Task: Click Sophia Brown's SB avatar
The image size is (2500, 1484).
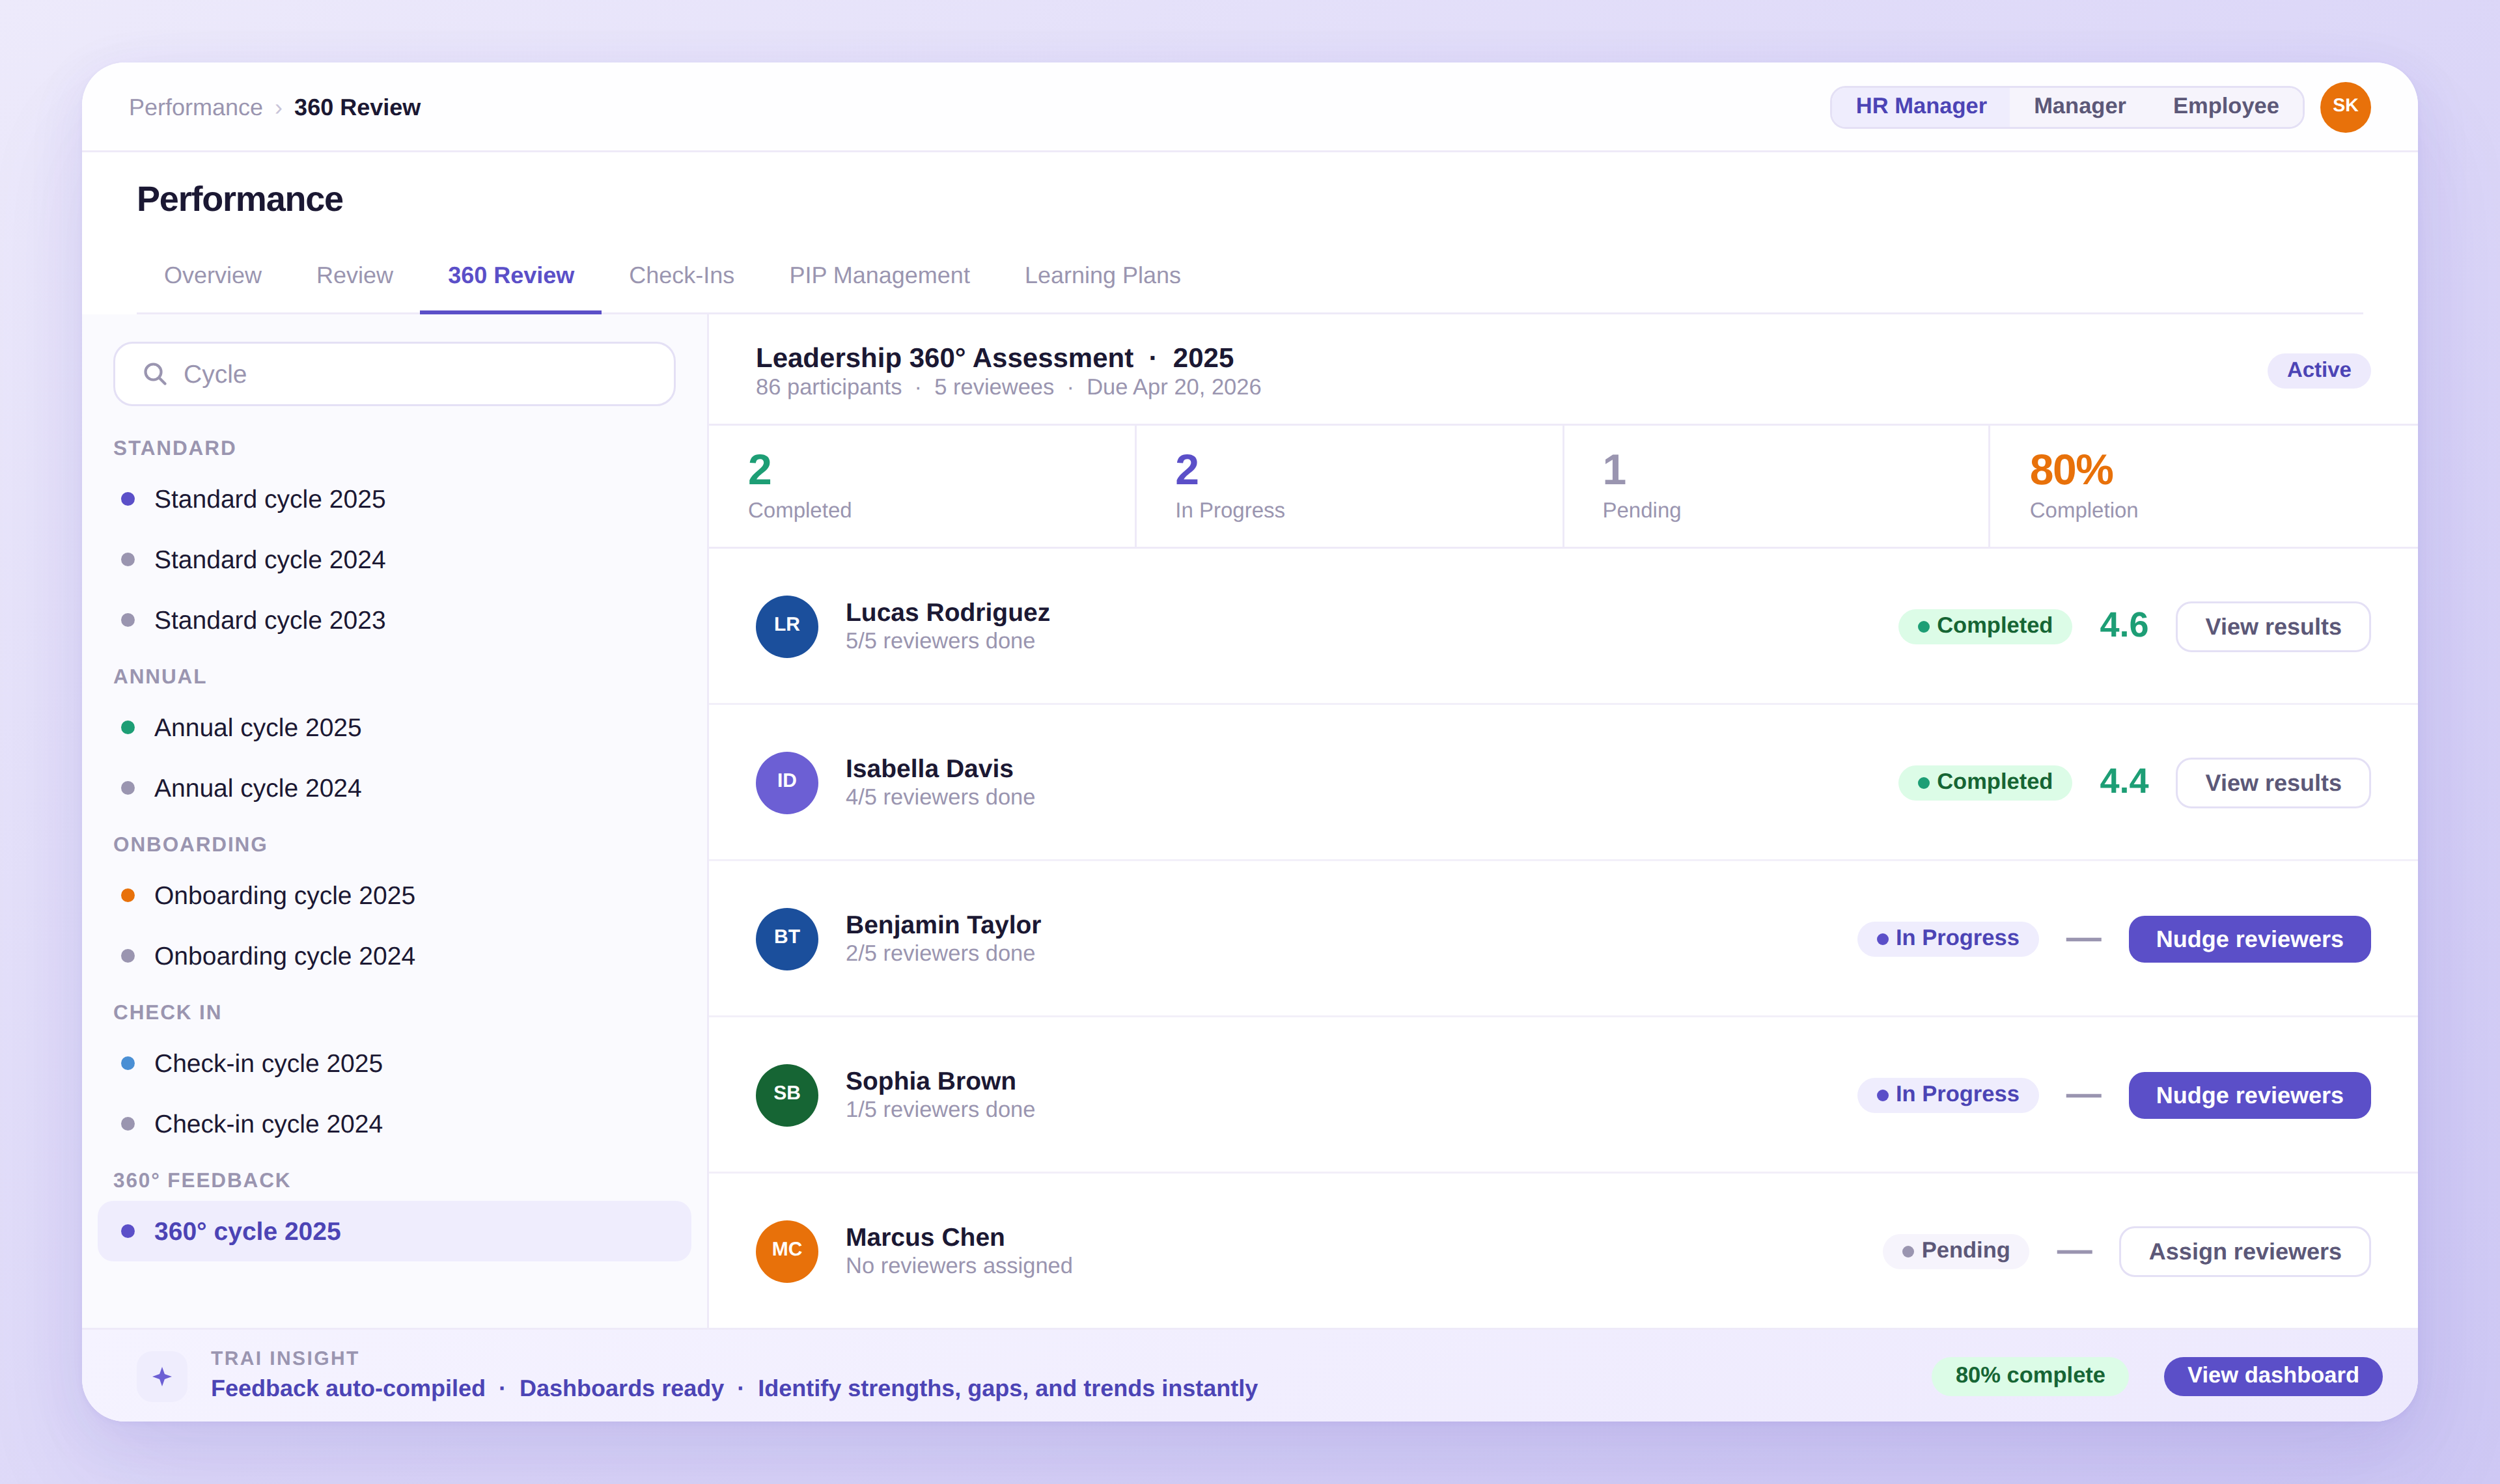Action: (786, 1094)
